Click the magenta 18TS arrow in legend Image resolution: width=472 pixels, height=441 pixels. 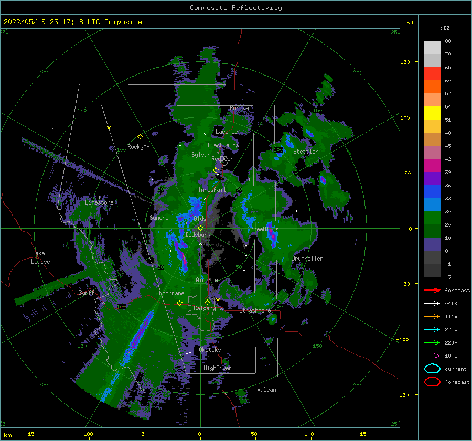(432, 356)
